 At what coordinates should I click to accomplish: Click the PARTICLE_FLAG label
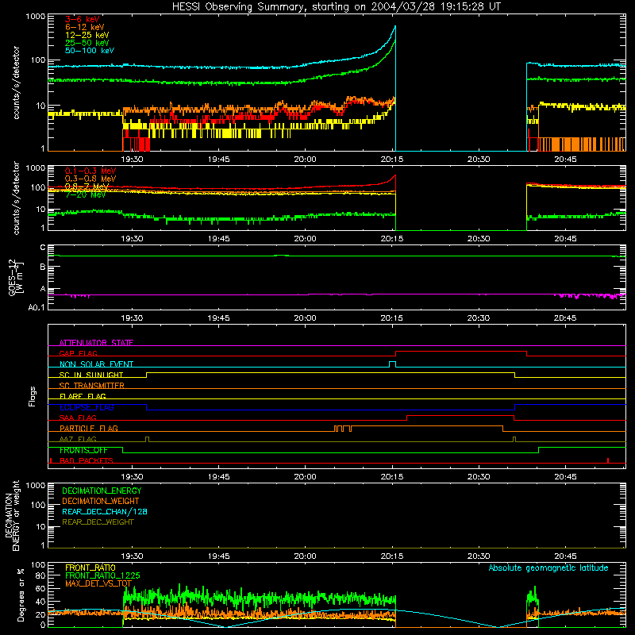(x=89, y=428)
